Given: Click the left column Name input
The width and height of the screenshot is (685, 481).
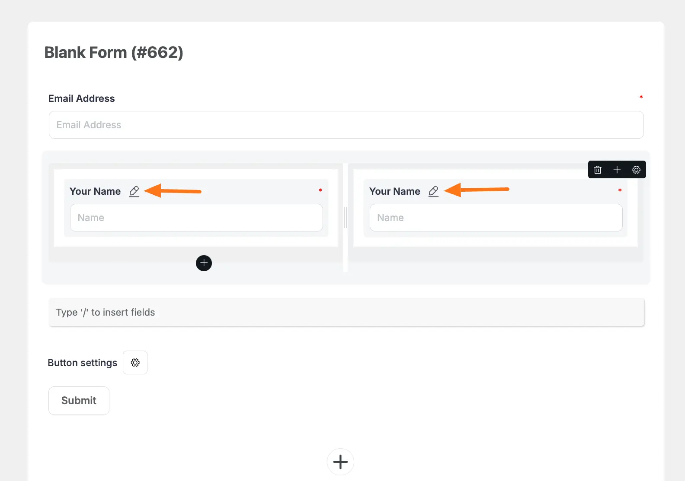Looking at the screenshot, I should pyautogui.click(x=196, y=218).
